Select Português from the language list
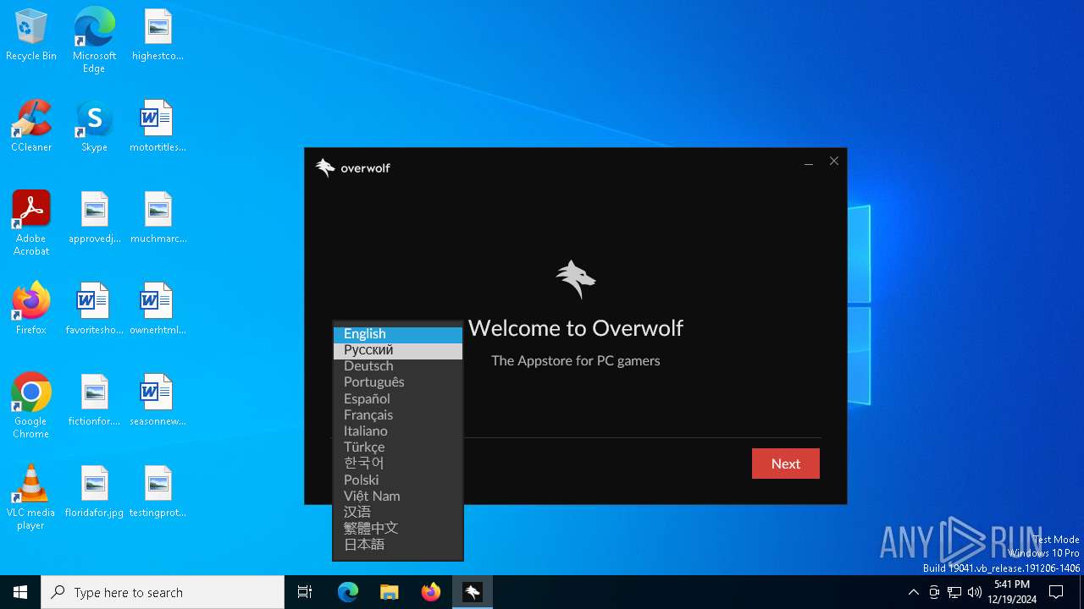Screen dimensions: 1084x609 pyautogui.click(x=398, y=382)
